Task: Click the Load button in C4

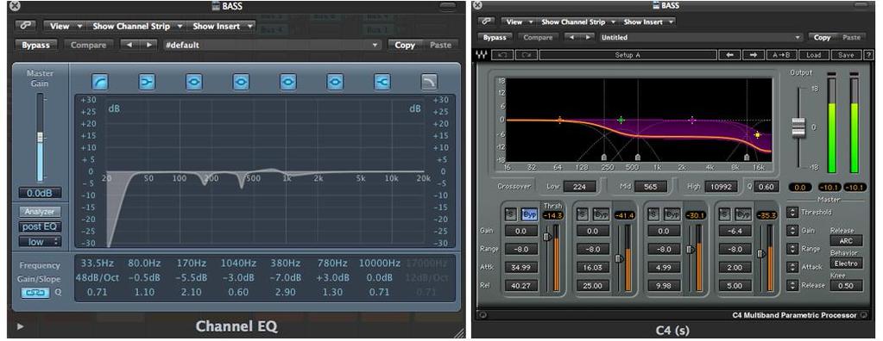Action: coord(813,55)
